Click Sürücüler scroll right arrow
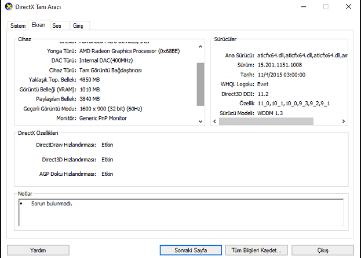The height and width of the screenshot is (258, 361). [x=343, y=121]
